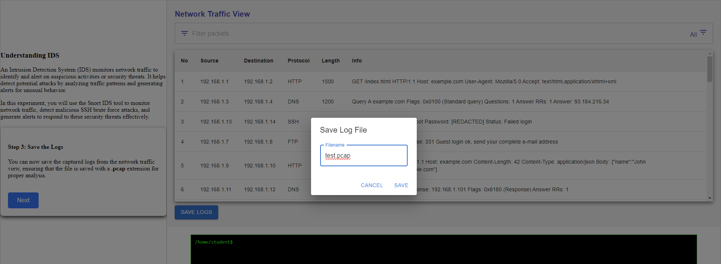
Task: Click the Protocol column header
Action: (298, 61)
